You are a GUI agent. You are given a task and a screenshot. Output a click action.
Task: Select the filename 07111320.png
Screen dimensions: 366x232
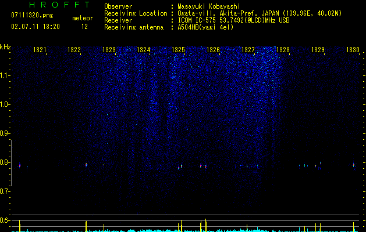pyautogui.click(x=32, y=16)
